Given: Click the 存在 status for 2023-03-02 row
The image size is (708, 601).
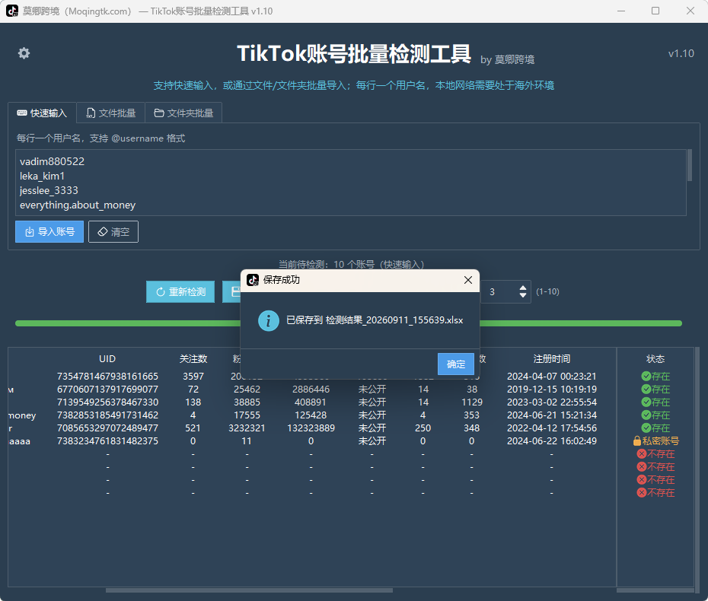Looking at the screenshot, I should pyautogui.click(x=655, y=402).
